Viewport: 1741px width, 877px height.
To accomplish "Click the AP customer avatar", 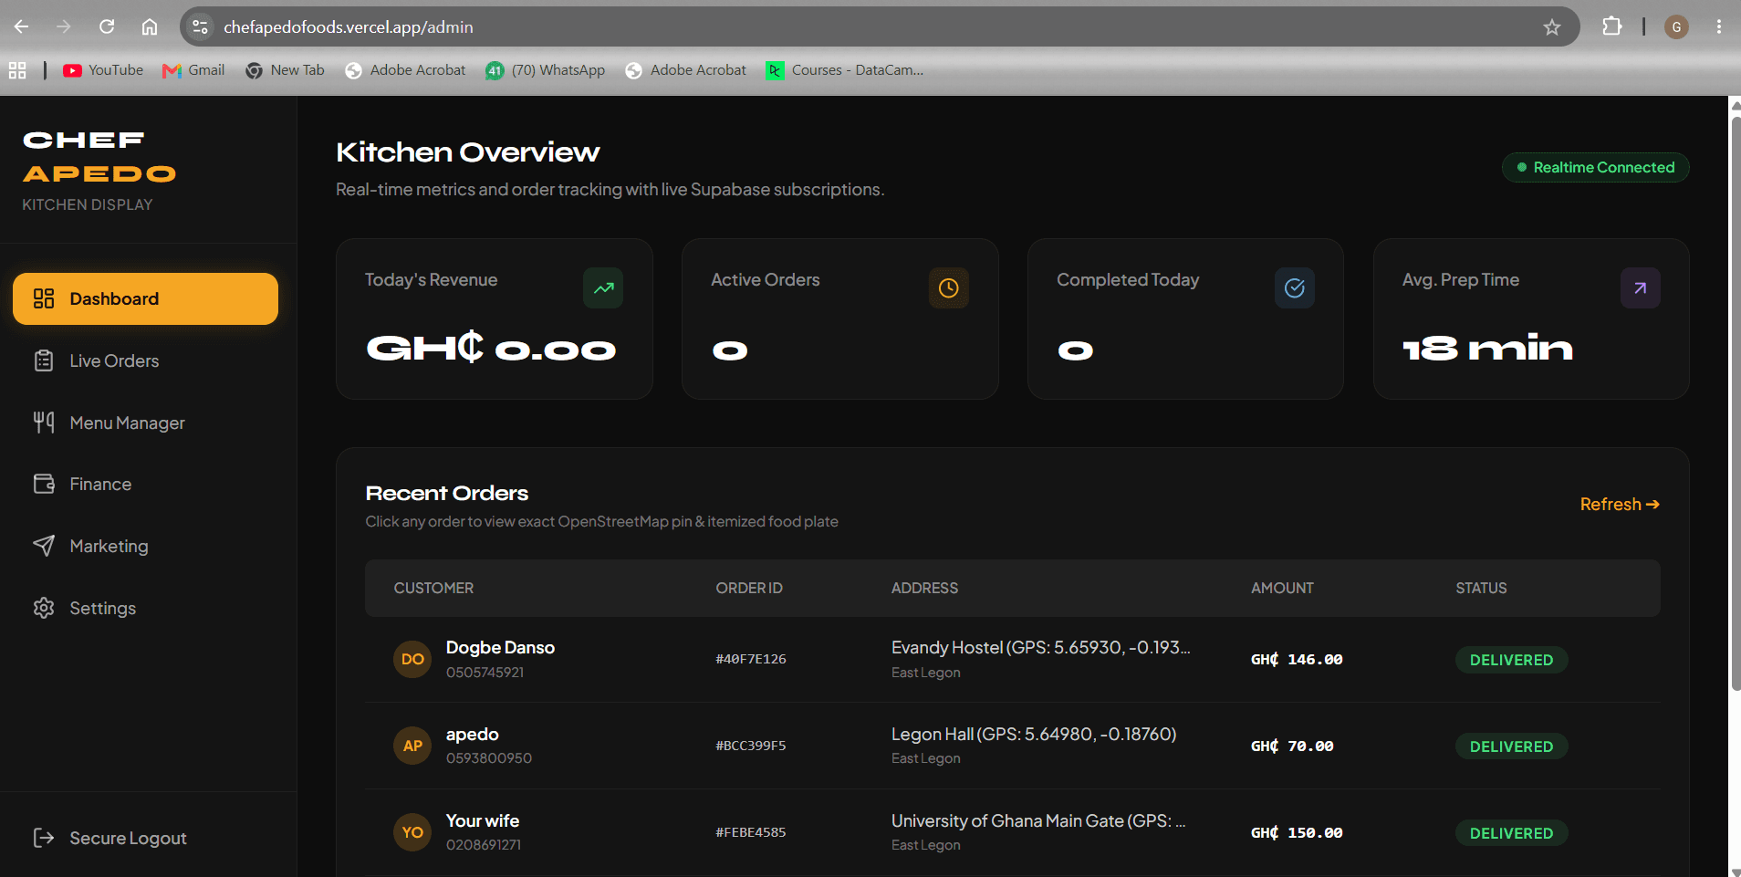I will point(412,746).
